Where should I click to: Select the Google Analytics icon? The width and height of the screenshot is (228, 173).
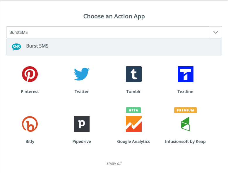(x=133, y=124)
